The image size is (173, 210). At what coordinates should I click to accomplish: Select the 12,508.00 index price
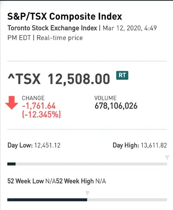[x=79, y=79]
